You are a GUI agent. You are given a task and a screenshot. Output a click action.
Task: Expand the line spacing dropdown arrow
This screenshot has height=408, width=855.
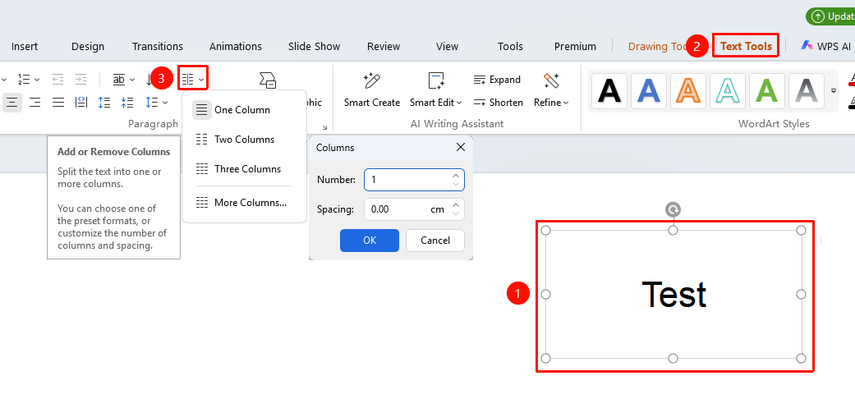pos(165,103)
